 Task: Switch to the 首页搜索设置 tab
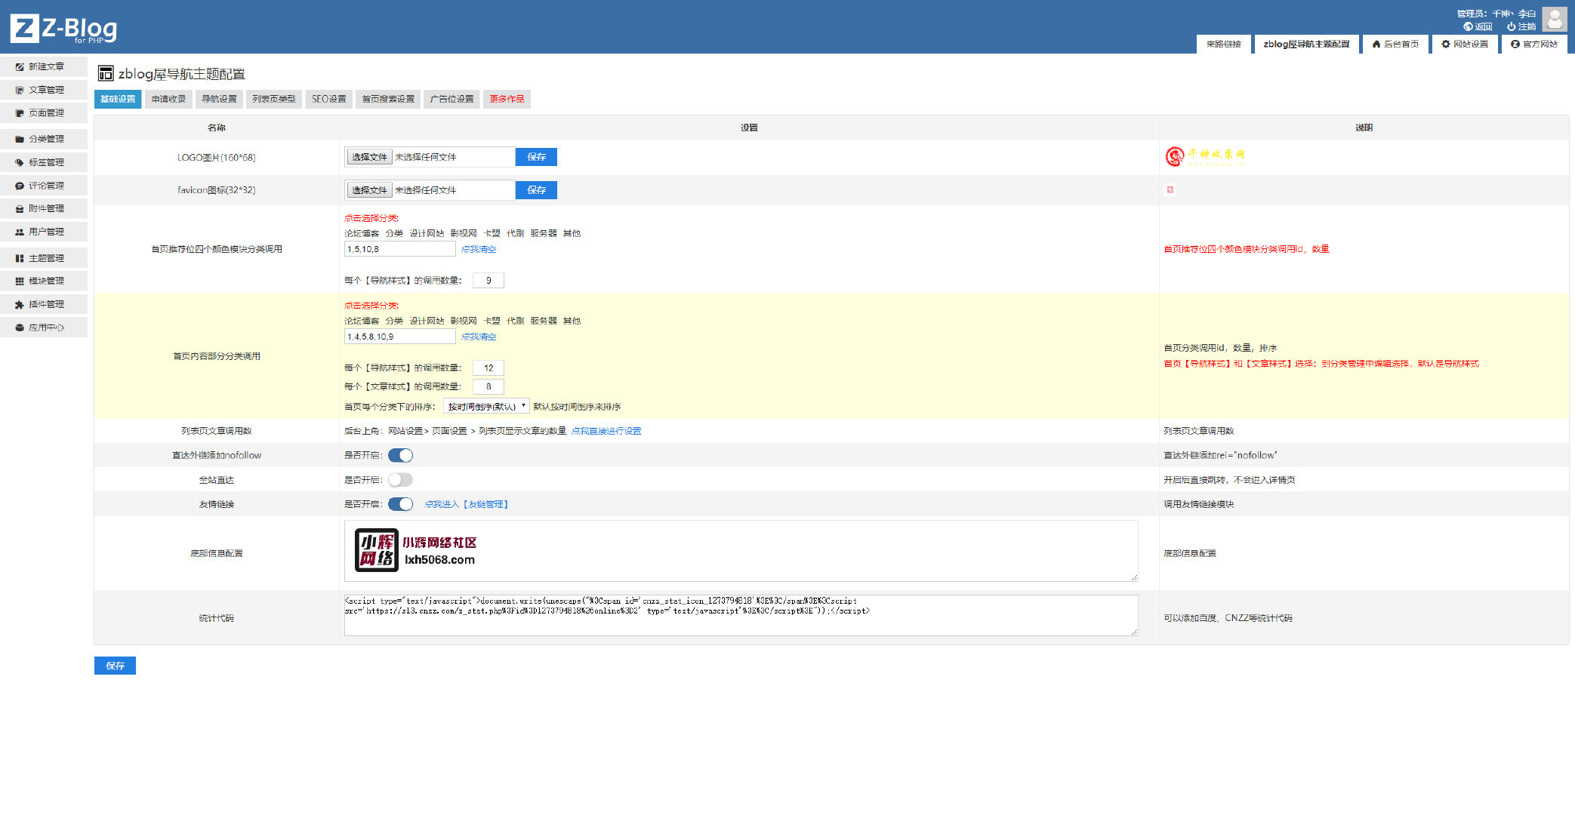point(388,99)
